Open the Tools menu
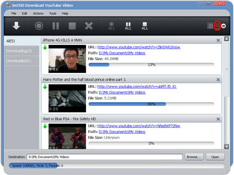234x175 pixels. (x=53, y=14)
